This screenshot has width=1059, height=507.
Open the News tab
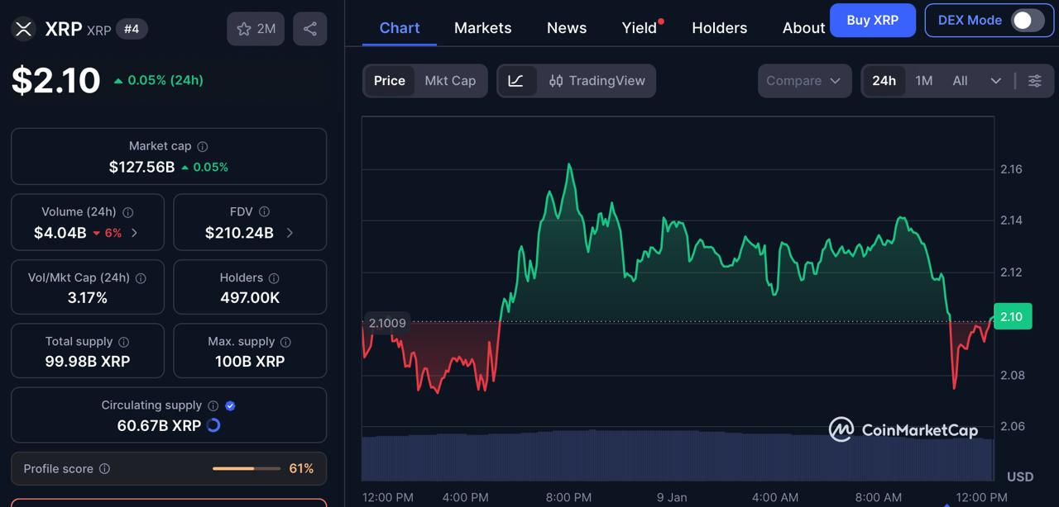pos(566,27)
